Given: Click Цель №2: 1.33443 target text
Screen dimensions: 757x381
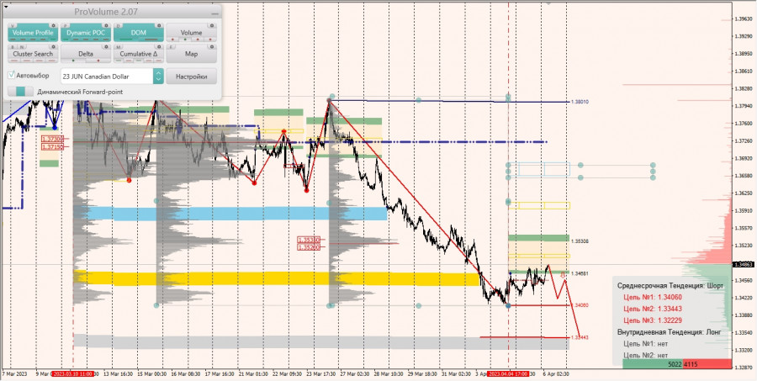Looking at the screenshot, I should 653,309.
